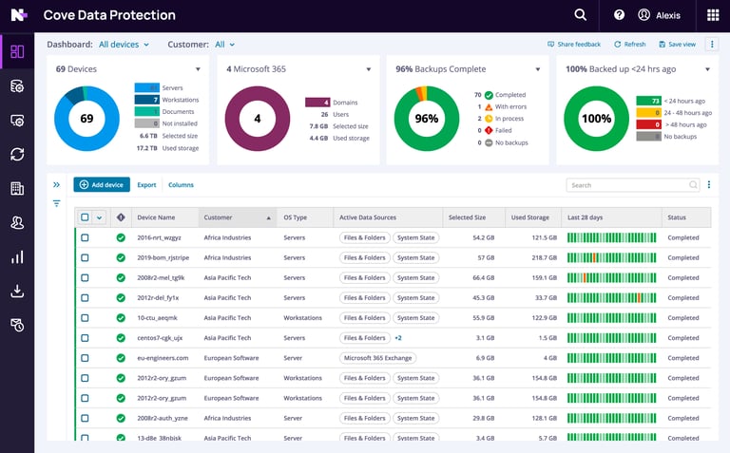Screen dimensions: 730x453
Task: Check the box for 2008r2-auth_yzne
Action: (x=85, y=418)
